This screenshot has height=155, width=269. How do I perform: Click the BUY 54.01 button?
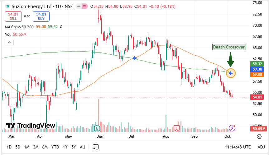click(x=41, y=16)
